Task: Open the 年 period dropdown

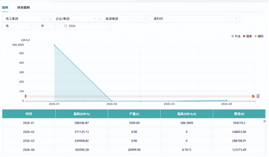Action: pyautogui.click(x=49, y=26)
